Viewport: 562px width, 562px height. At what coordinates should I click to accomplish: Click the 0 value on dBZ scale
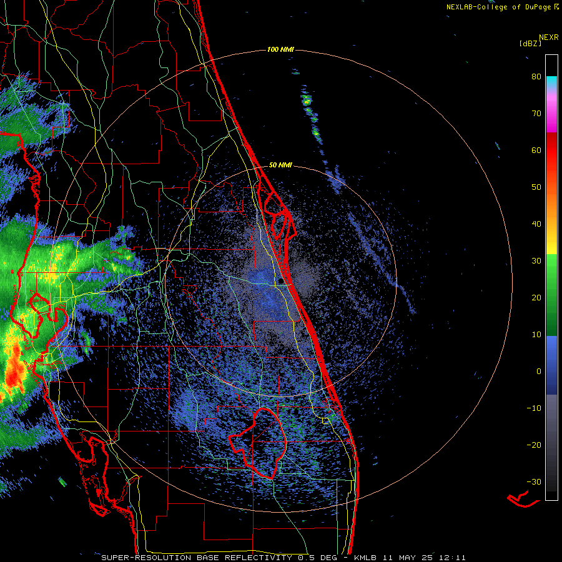click(539, 372)
